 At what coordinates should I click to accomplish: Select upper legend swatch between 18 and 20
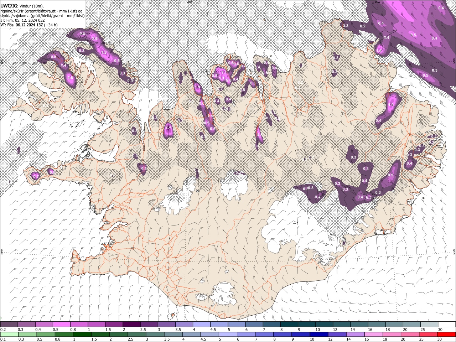pyautogui.click(x=395, y=324)
